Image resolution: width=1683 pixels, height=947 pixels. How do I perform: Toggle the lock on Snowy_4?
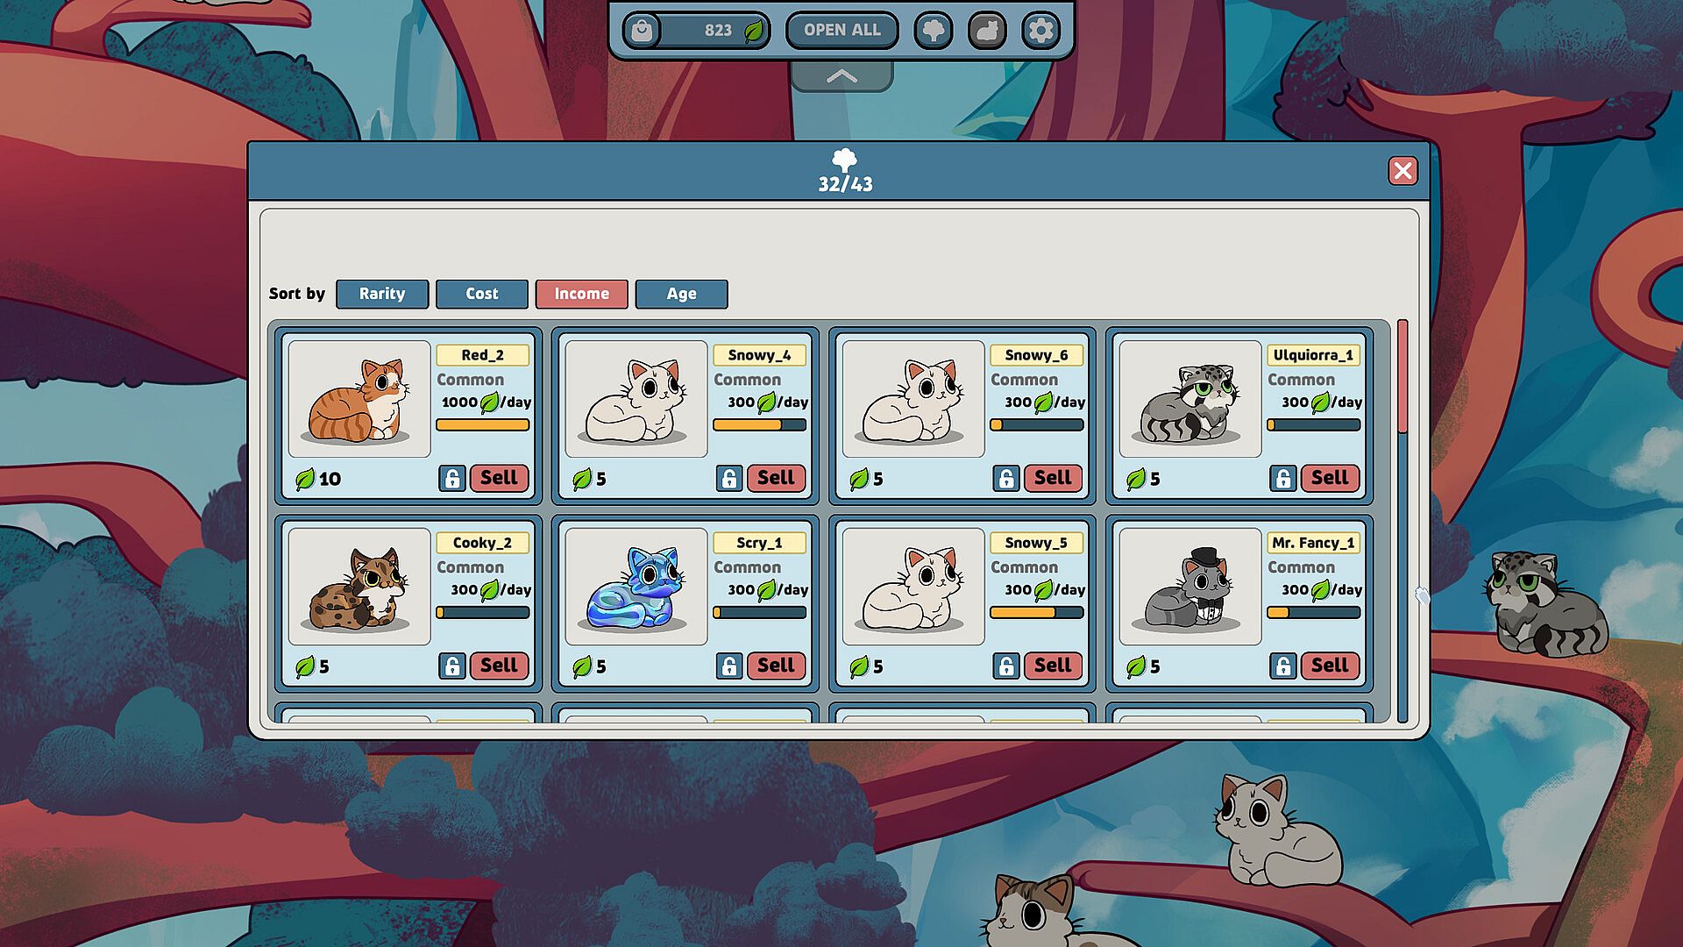coord(728,479)
